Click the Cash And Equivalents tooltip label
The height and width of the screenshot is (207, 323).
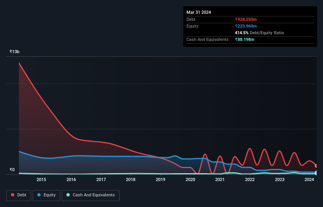(x=207, y=39)
